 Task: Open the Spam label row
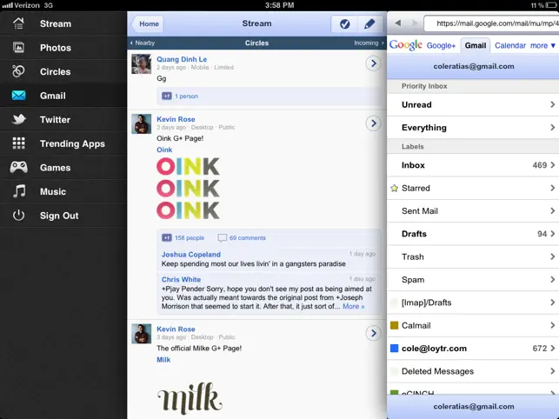pos(473,280)
